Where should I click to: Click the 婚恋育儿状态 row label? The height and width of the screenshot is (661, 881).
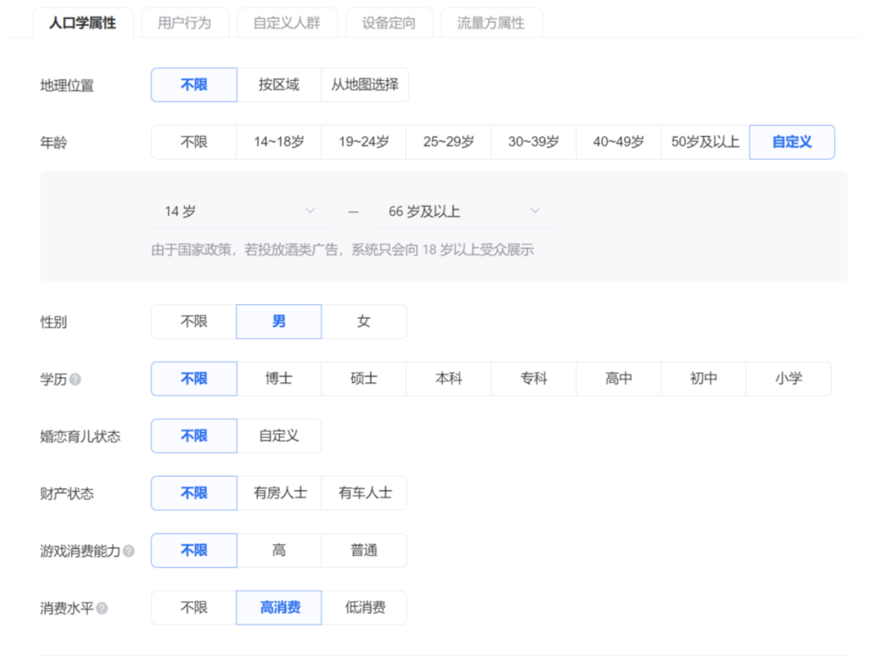pyautogui.click(x=80, y=437)
